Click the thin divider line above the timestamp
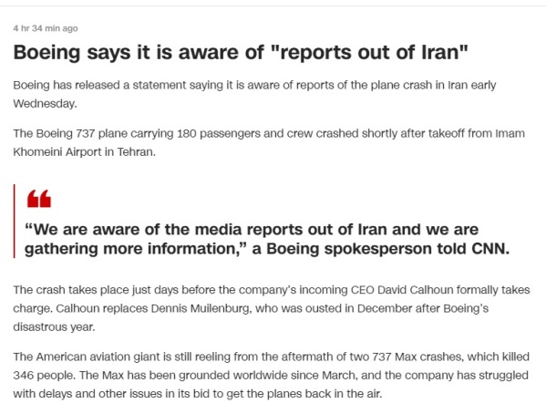 click(273, 5)
